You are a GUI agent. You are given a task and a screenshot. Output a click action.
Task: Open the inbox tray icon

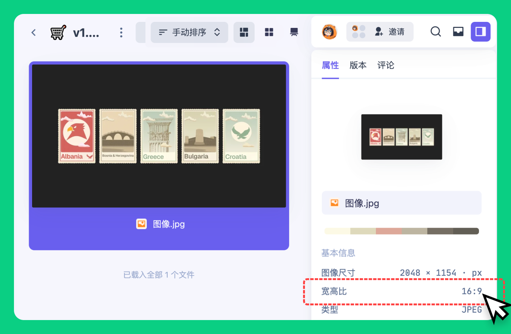(x=458, y=32)
